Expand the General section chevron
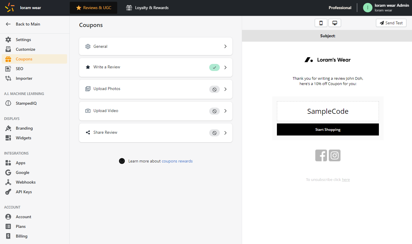 tap(225, 46)
